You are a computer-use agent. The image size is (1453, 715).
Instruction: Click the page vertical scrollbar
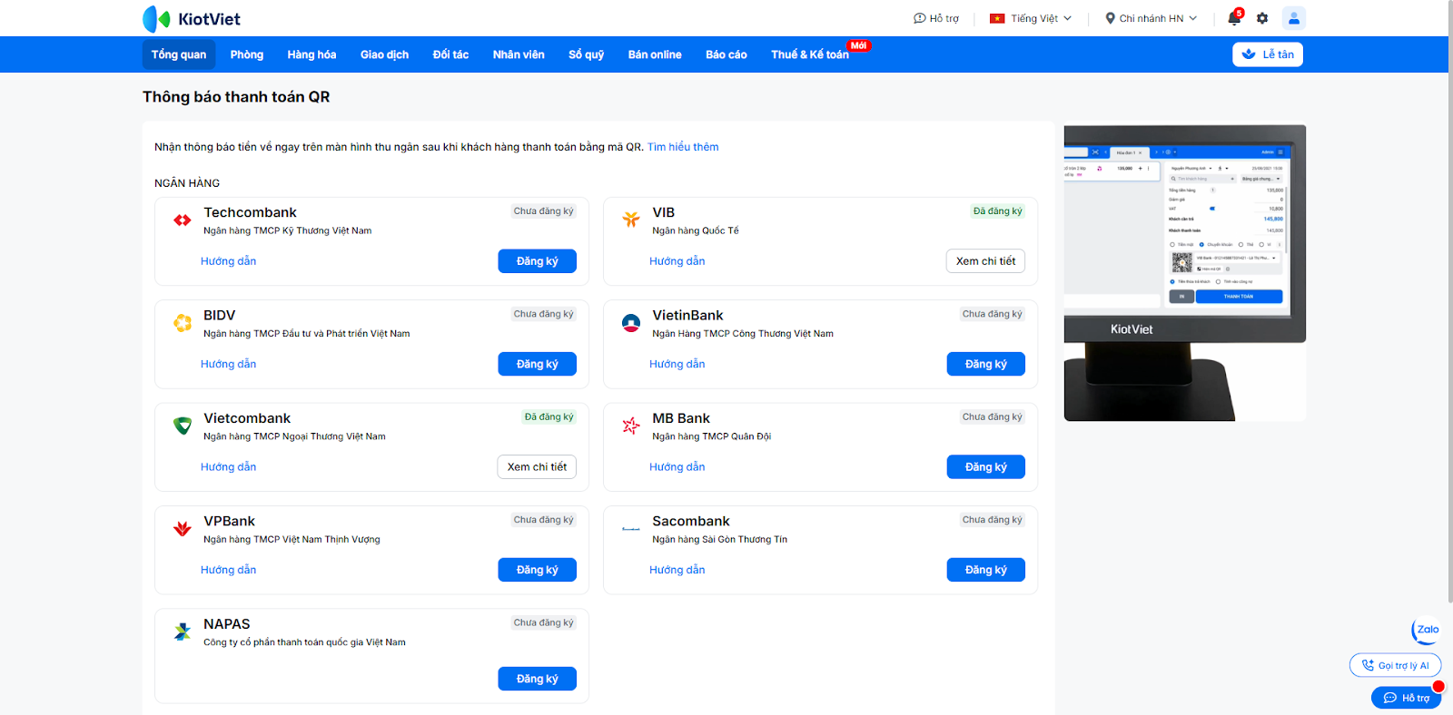pyautogui.click(x=1449, y=304)
